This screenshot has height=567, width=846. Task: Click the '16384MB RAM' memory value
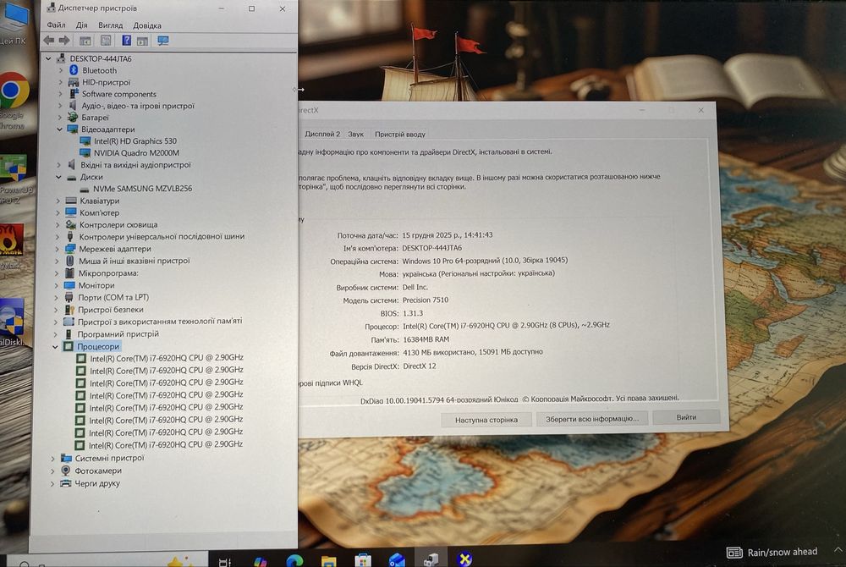(x=426, y=339)
